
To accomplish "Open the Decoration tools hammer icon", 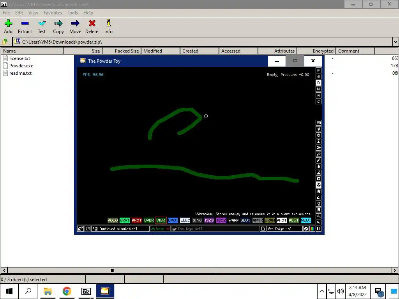I will point(318,216).
